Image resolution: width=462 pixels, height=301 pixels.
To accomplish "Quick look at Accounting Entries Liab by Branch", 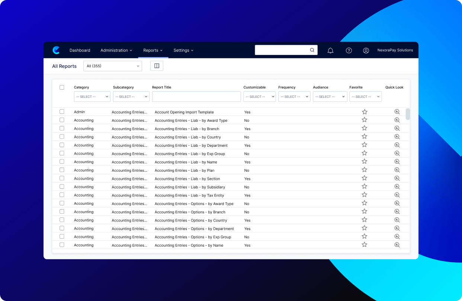I will coord(397,129).
